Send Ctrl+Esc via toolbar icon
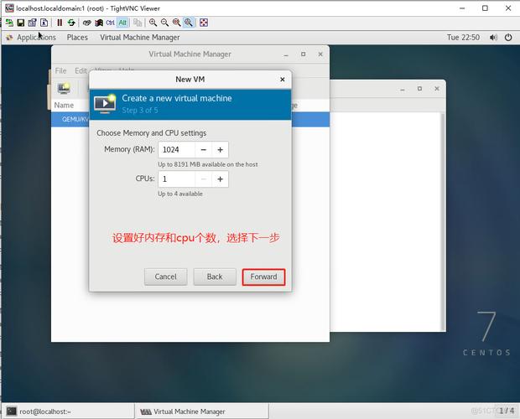 [x=99, y=23]
